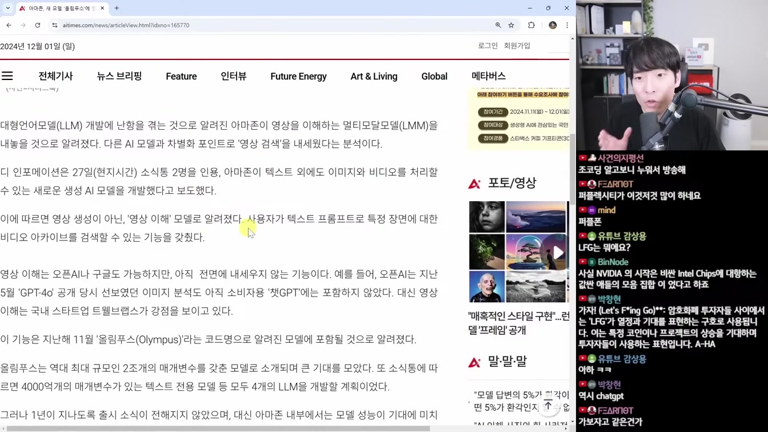
Task: Open 메타버스 menu
Action: pyautogui.click(x=489, y=76)
